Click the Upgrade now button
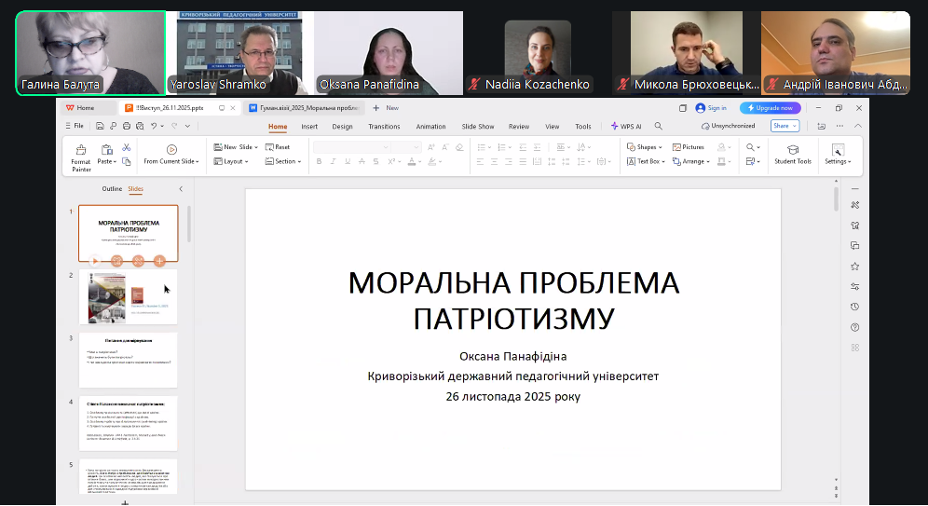The height and width of the screenshot is (506, 928). 770,108
